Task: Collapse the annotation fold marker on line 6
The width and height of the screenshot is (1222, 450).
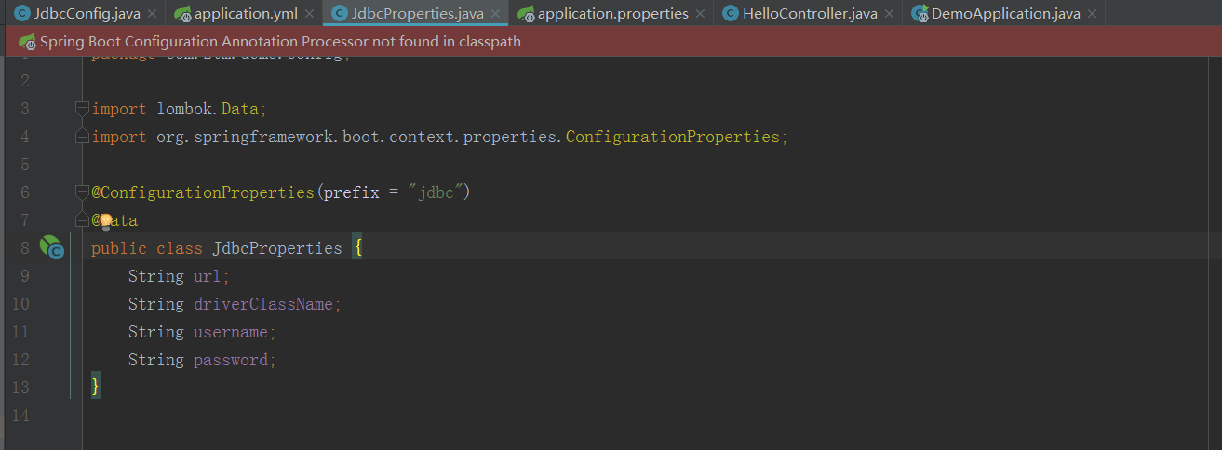Action: (x=81, y=192)
